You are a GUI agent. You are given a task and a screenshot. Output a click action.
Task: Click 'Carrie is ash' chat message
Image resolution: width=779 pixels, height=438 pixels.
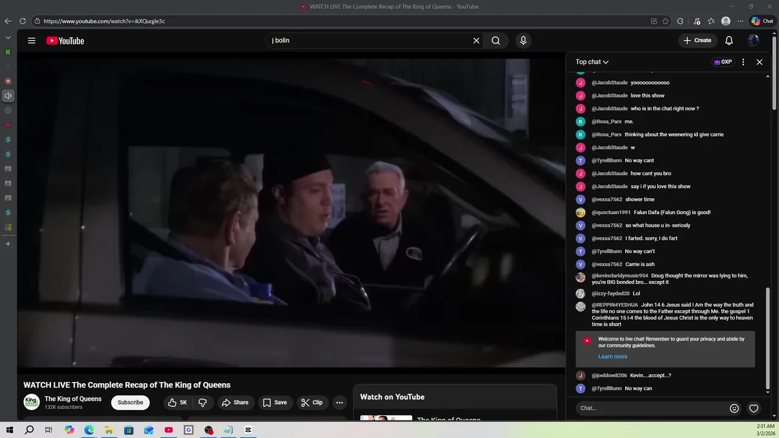tap(640, 265)
